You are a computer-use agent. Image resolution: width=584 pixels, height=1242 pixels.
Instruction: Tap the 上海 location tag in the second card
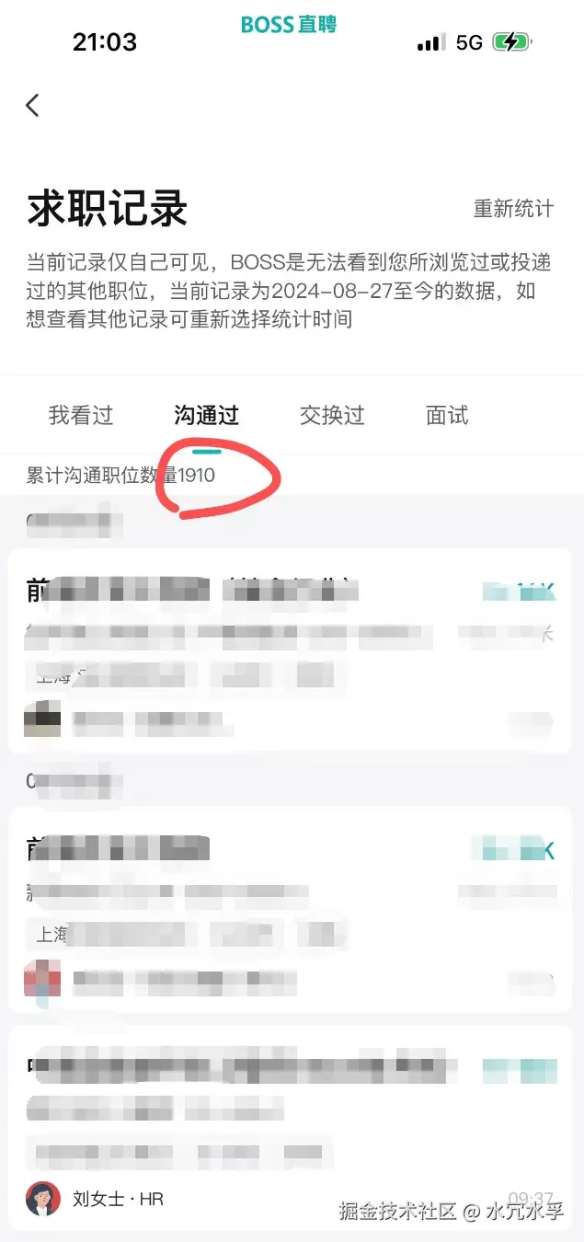coord(52,935)
